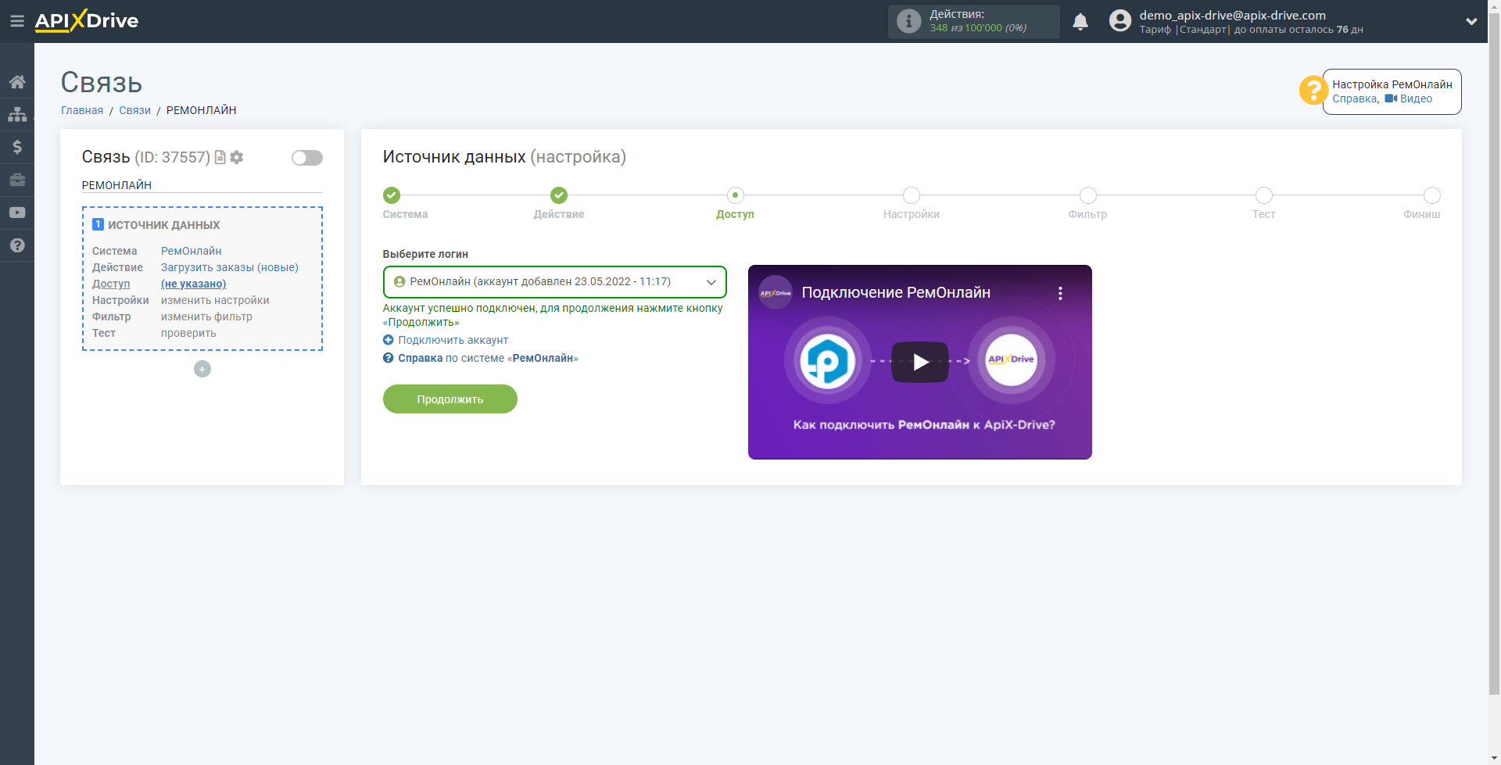1501x765 pixels.
Task: Go to the Система step
Action: click(392, 195)
